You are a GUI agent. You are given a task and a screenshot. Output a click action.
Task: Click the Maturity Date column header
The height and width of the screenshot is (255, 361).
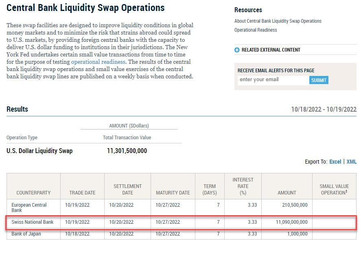tap(173, 192)
